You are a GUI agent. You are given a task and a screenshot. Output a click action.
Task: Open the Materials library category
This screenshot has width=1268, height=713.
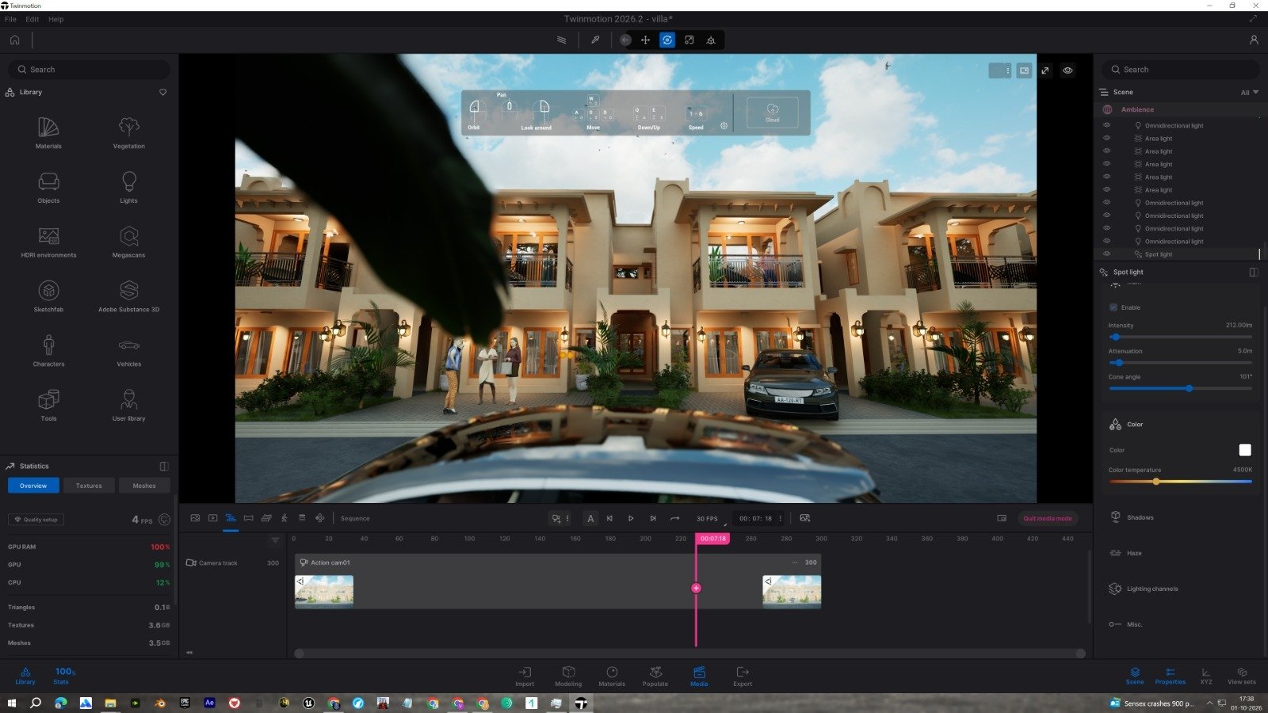[x=48, y=132]
